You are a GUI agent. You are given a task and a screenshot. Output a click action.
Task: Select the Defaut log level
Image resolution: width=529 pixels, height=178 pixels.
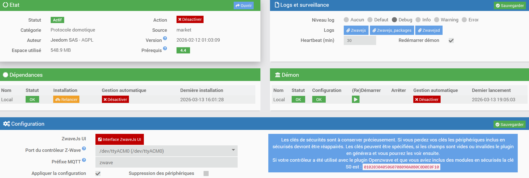(370, 20)
